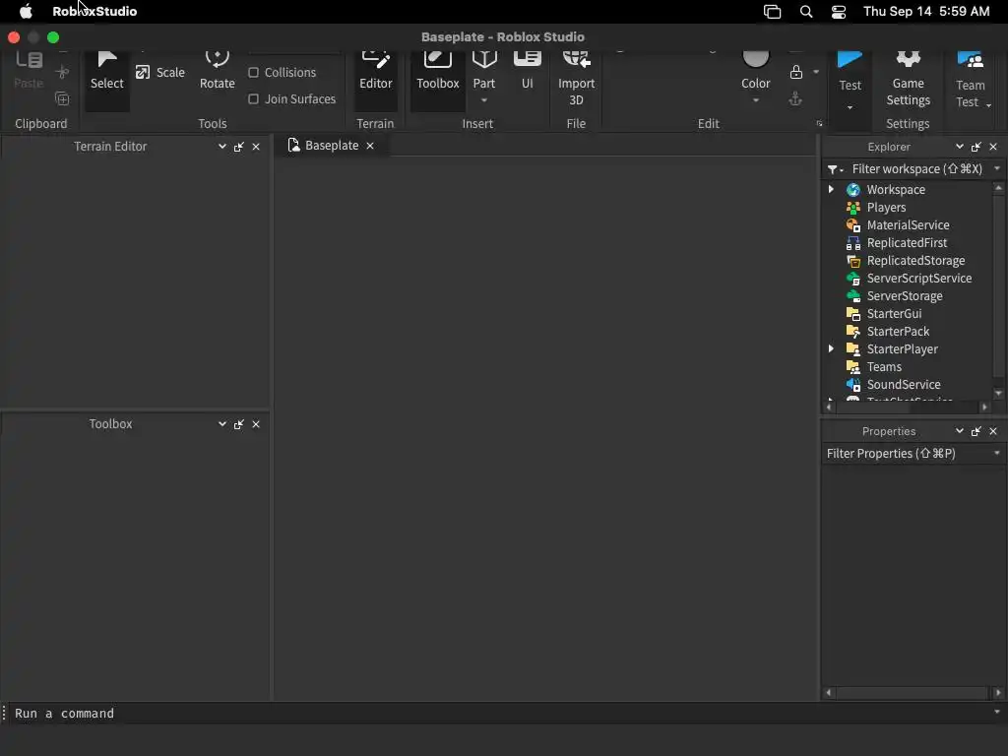Open the Lock tool dropdown arrow

(816, 72)
